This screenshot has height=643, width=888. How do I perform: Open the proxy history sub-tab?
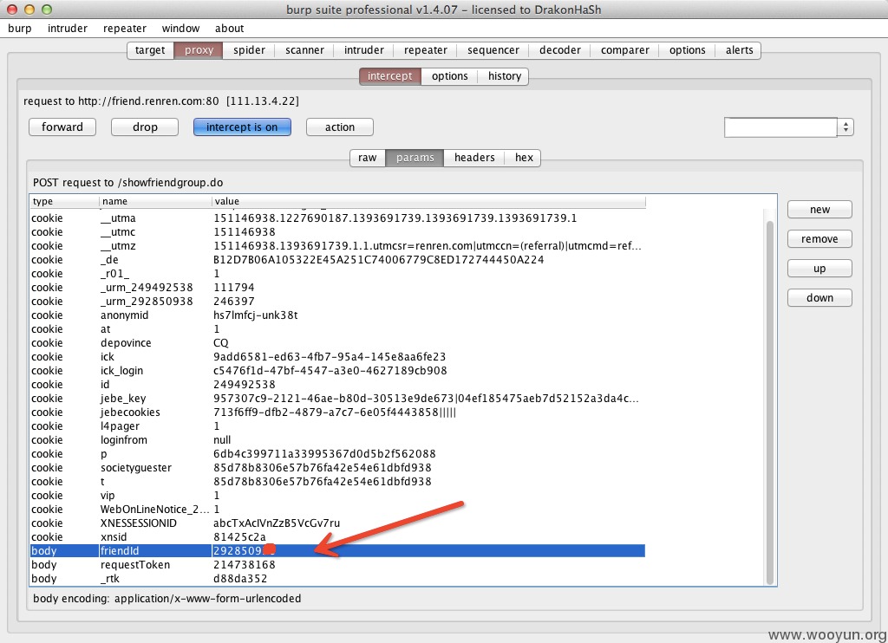505,76
